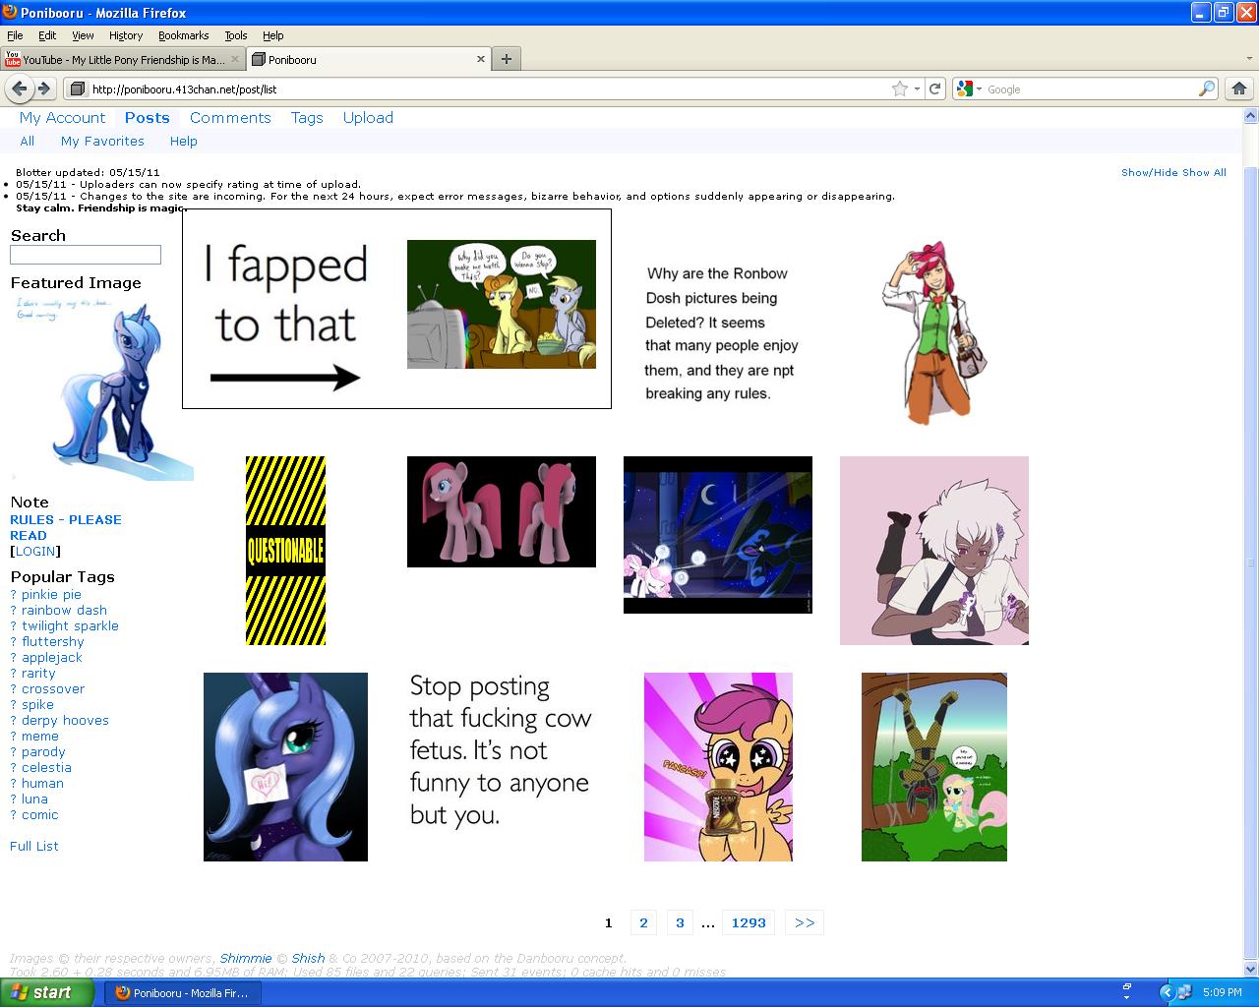Open the URL history dropdown arrow

pos(918,89)
